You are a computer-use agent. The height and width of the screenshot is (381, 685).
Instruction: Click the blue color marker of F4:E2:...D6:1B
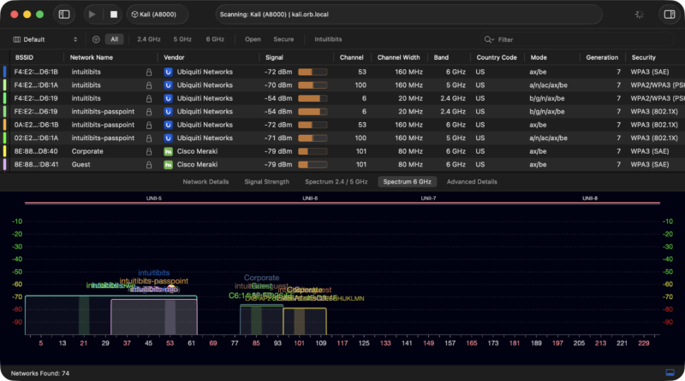point(5,72)
